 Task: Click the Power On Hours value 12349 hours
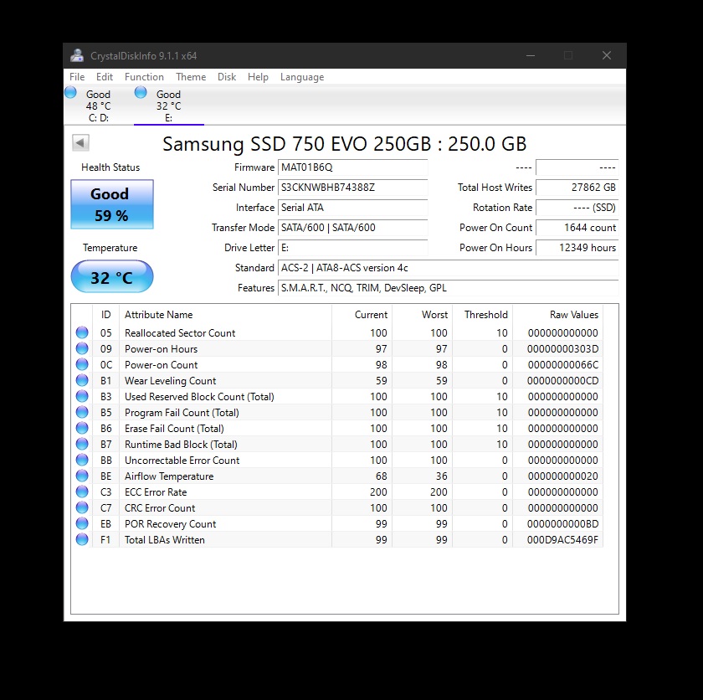click(577, 248)
